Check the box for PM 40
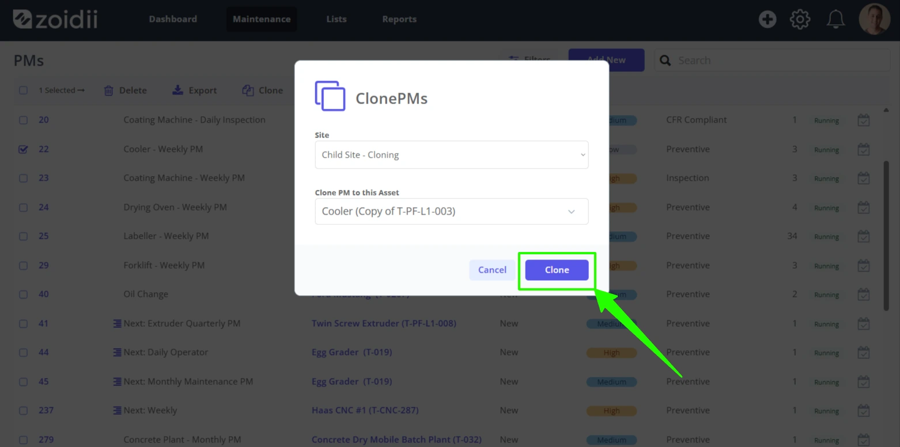This screenshot has width=900, height=447. click(x=23, y=295)
